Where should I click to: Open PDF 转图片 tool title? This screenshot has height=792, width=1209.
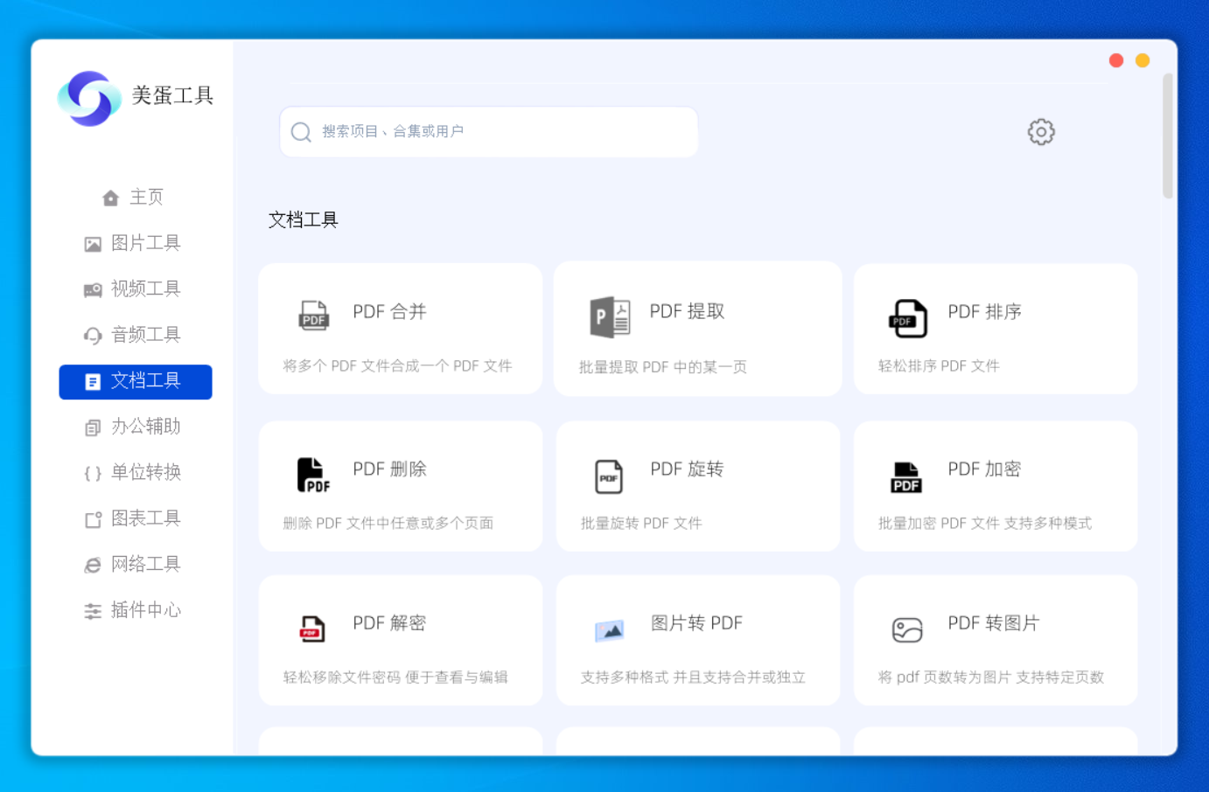[x=994, y=623]
